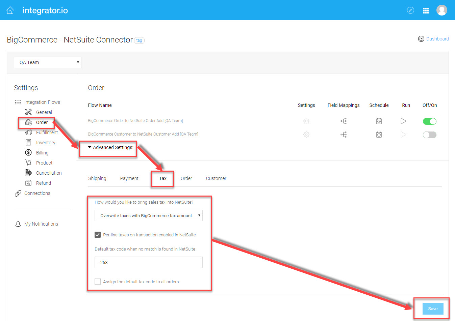Click the tag label next to title

(139, 40)
